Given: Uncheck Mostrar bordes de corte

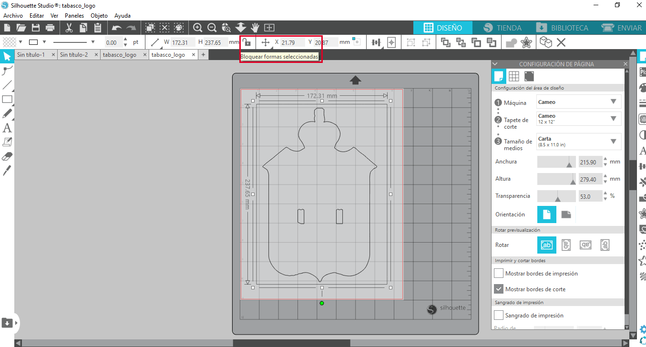Looking at the screenshot, I should 499,289.
